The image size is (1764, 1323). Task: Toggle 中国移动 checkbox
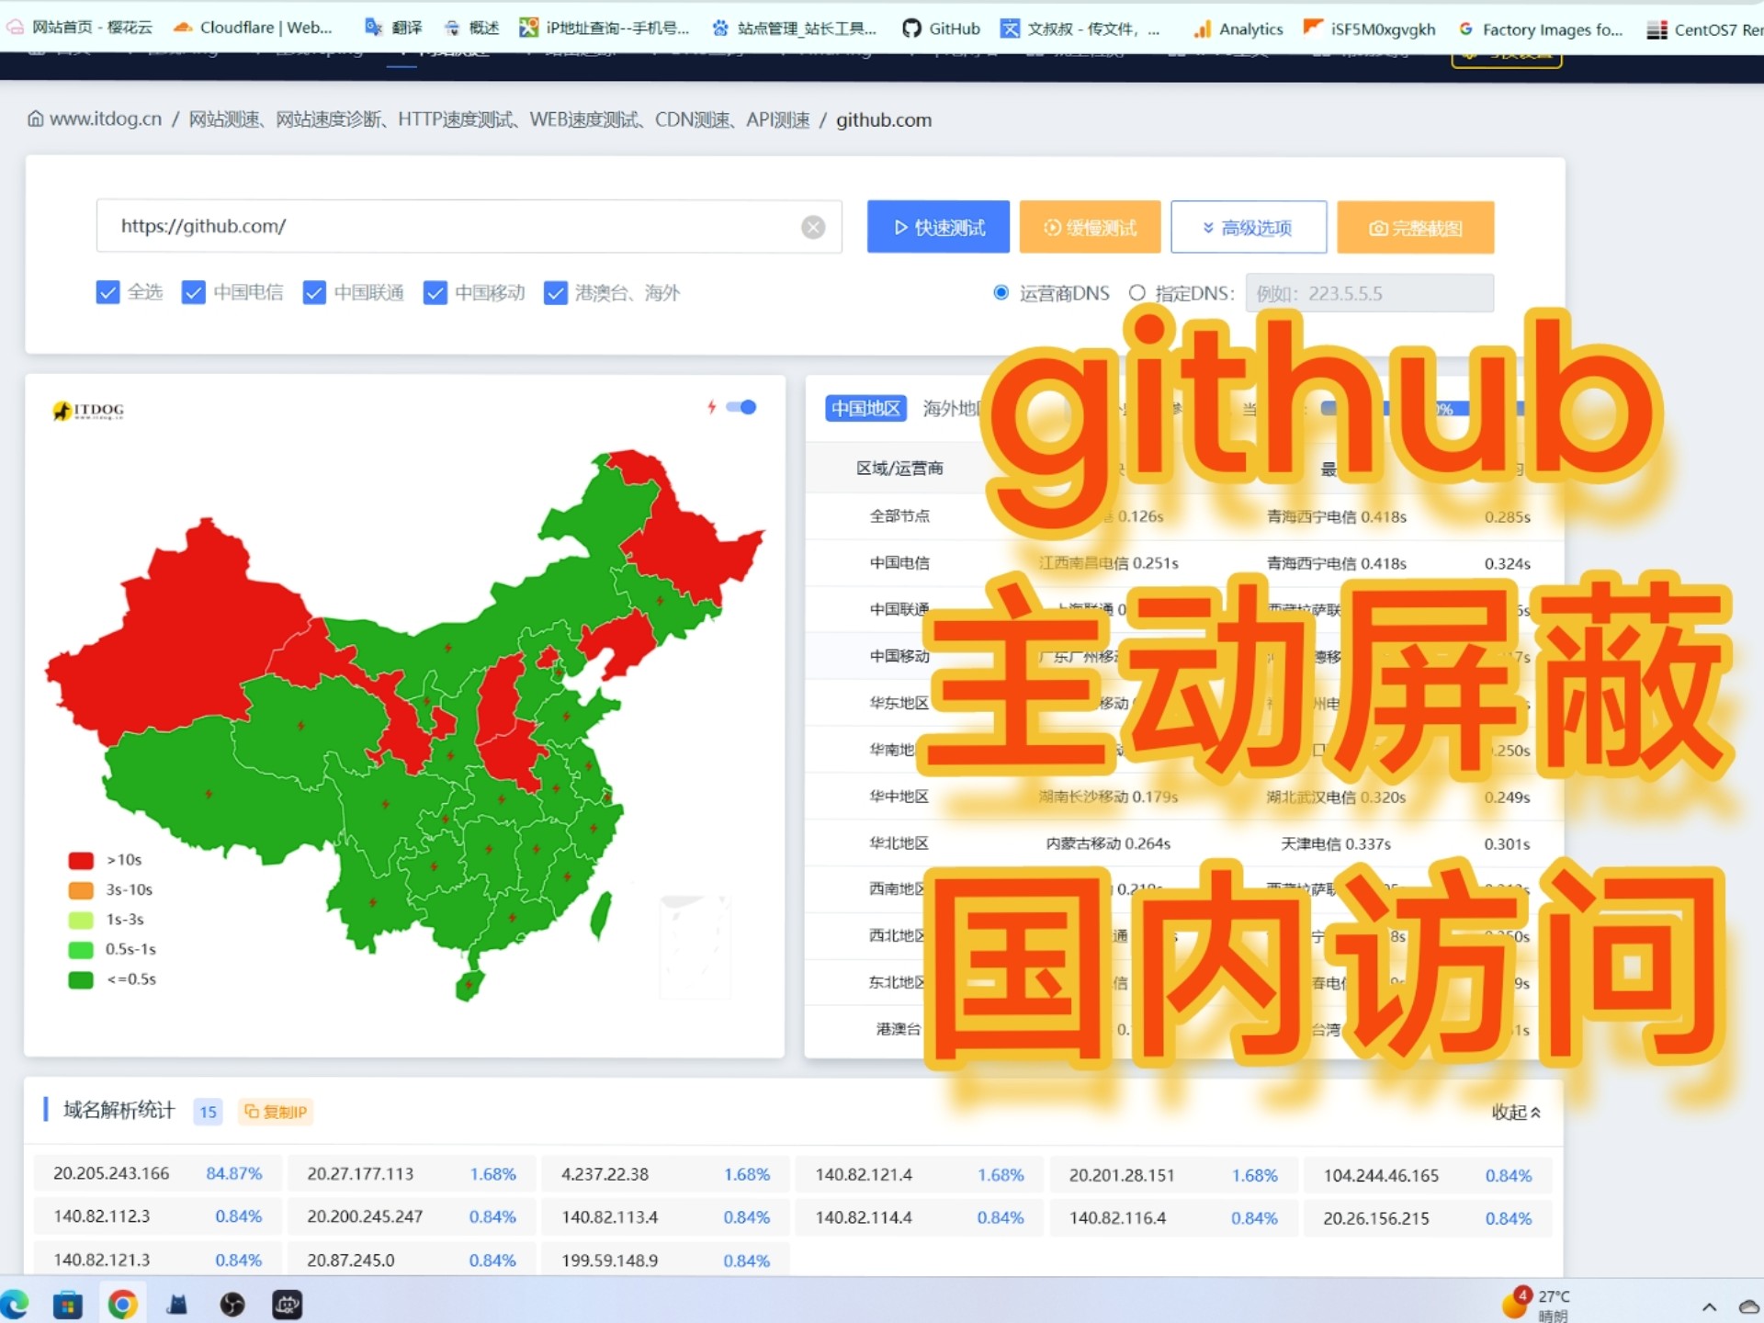click(435, 292)
